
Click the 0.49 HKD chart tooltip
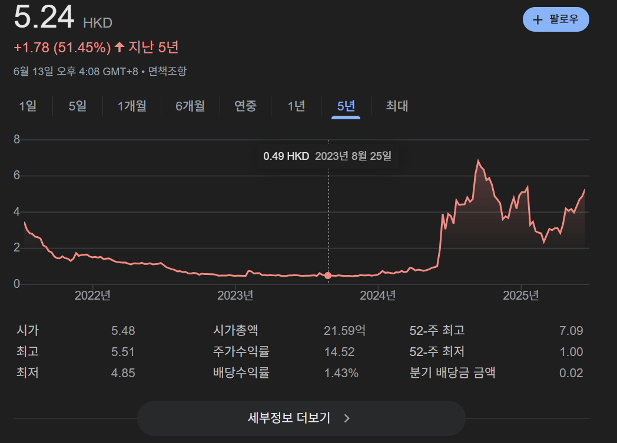(x=327, y=156)
